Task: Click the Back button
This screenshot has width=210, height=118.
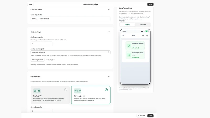Action: 30,4
